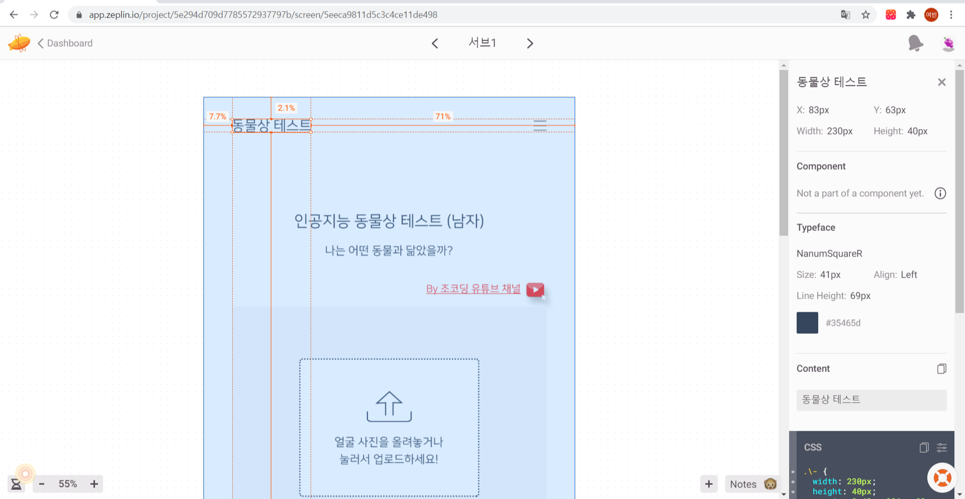Screen dimensions: 965x499
Task: Click the NanumSquareR typeface name
Action: pyautogui.click(x=829, y=254)
